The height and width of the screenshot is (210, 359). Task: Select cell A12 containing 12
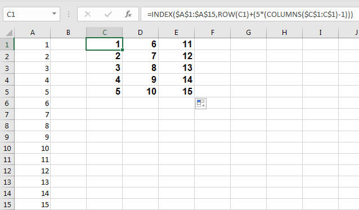coord(32,171)
